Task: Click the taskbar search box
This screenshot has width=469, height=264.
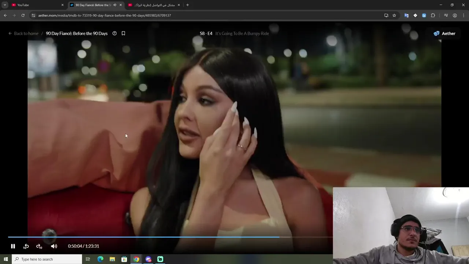Action: pos(47,259)
